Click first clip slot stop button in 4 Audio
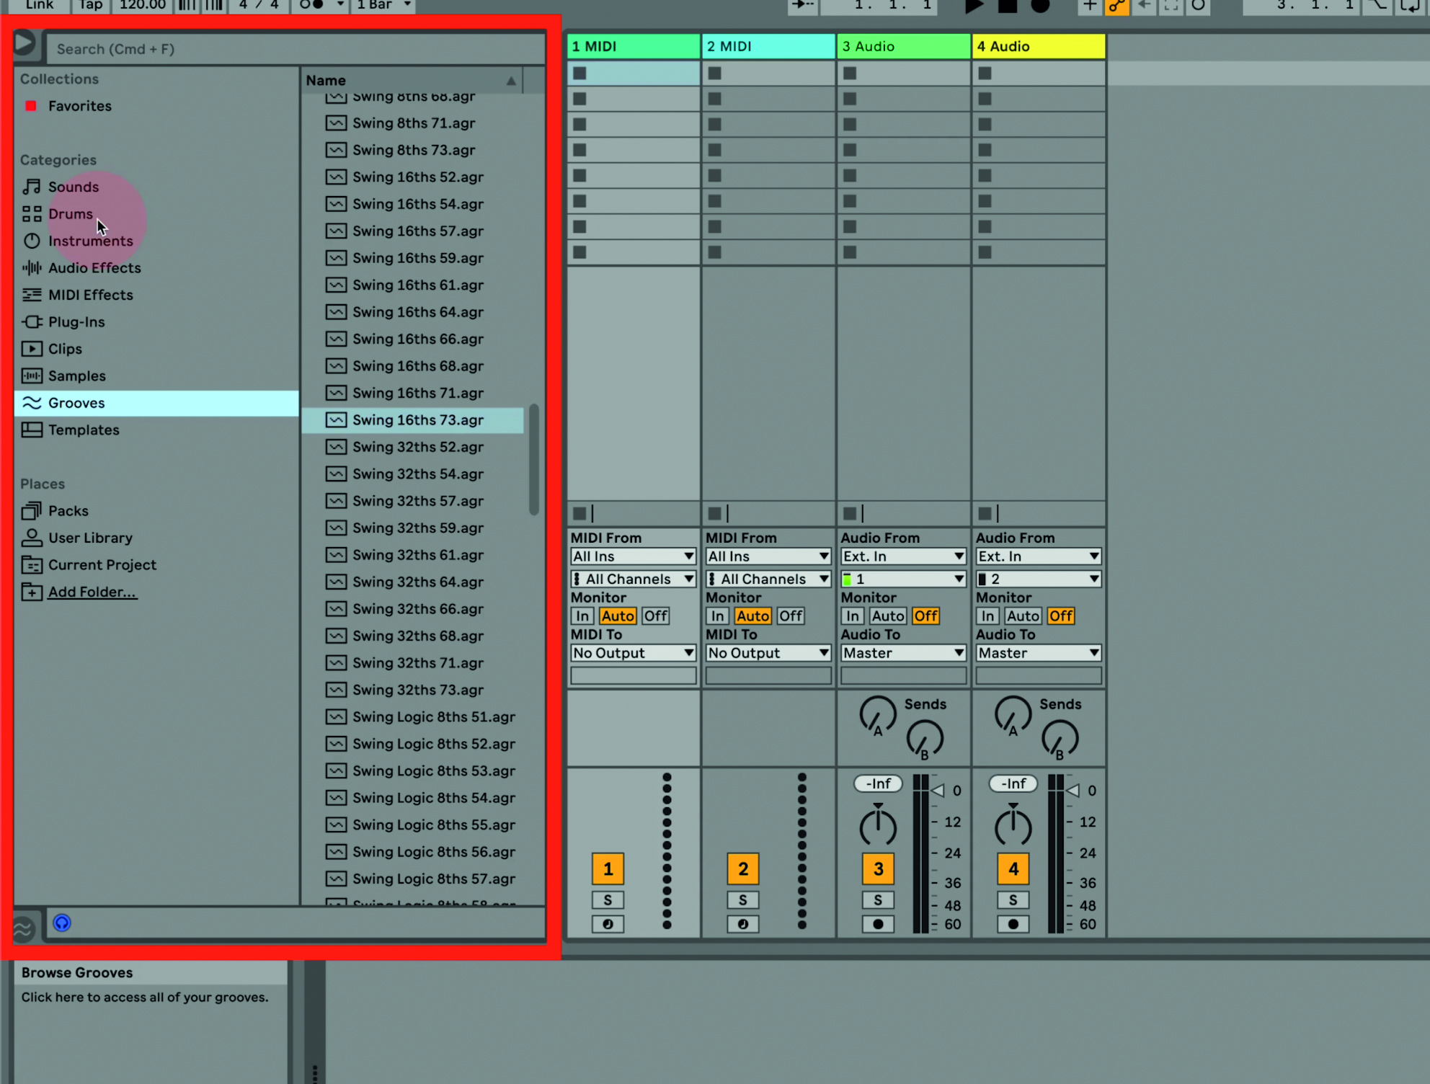Screen dimensions: 1430x1084 [x=985, y=73]
